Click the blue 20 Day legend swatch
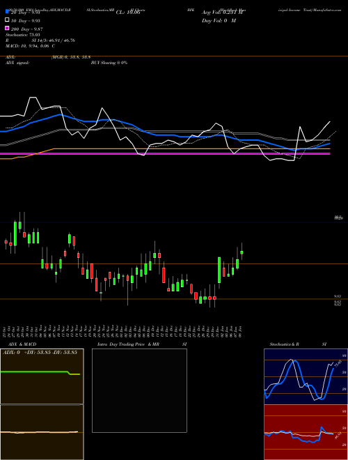Screen dimensions: 348x460 tap(7, 12)
